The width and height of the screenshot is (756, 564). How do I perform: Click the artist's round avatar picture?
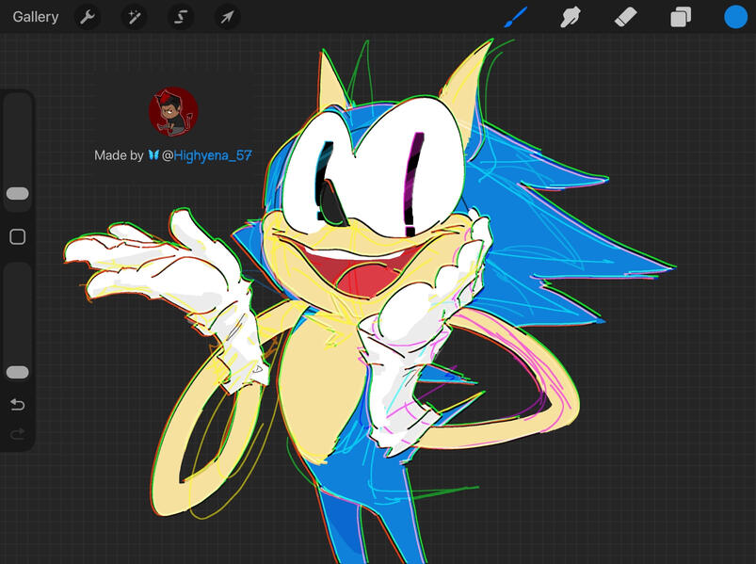pyautogui.click(x=173, y=112)
